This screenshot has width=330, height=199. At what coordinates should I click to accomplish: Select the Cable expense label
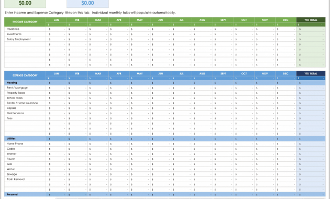[10, 149]
